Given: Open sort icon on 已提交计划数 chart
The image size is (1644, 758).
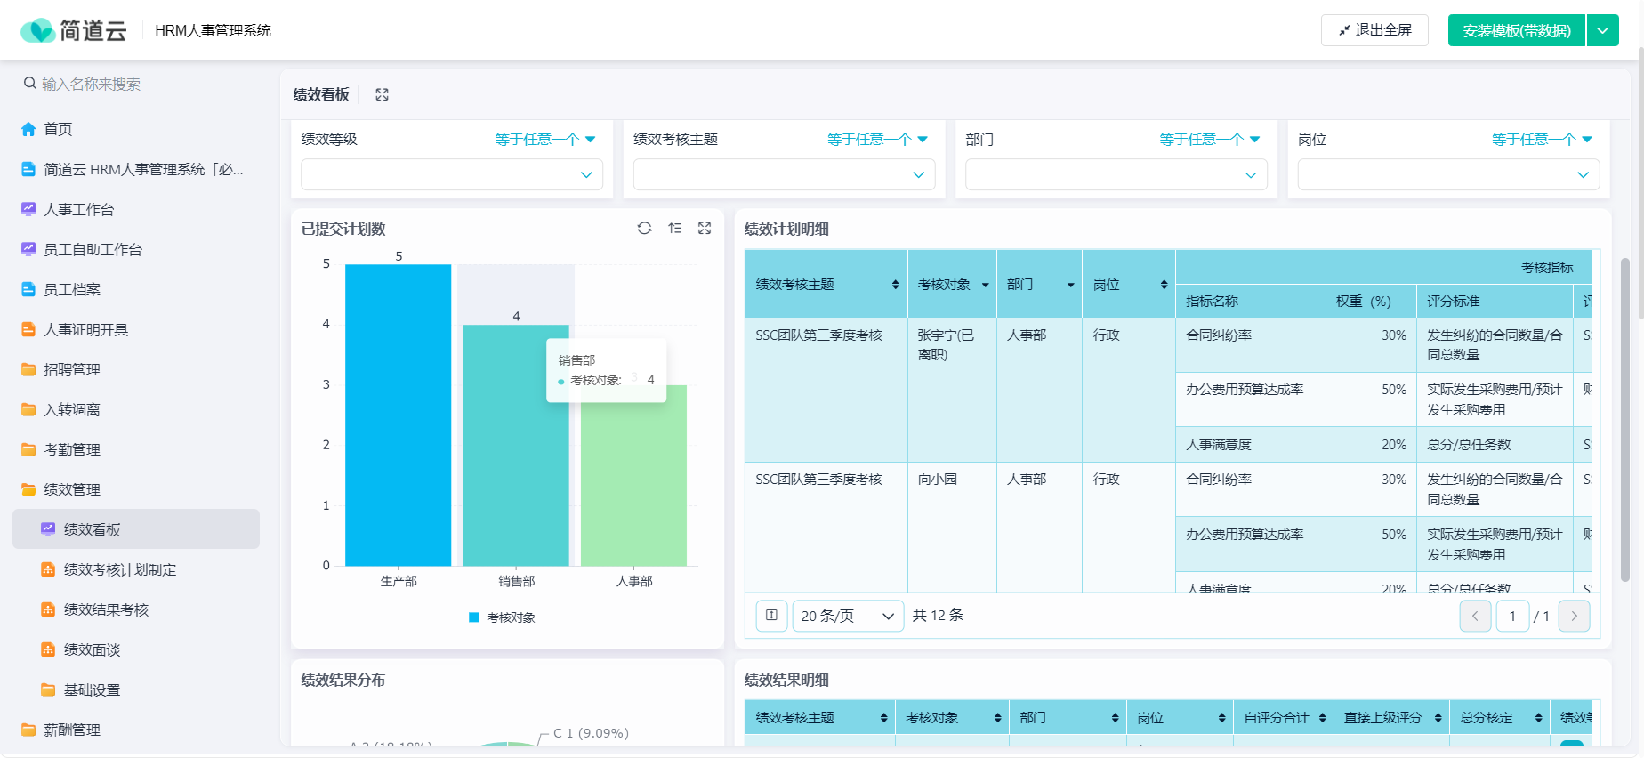Looking at the screenshot, I should coord(675,229).
